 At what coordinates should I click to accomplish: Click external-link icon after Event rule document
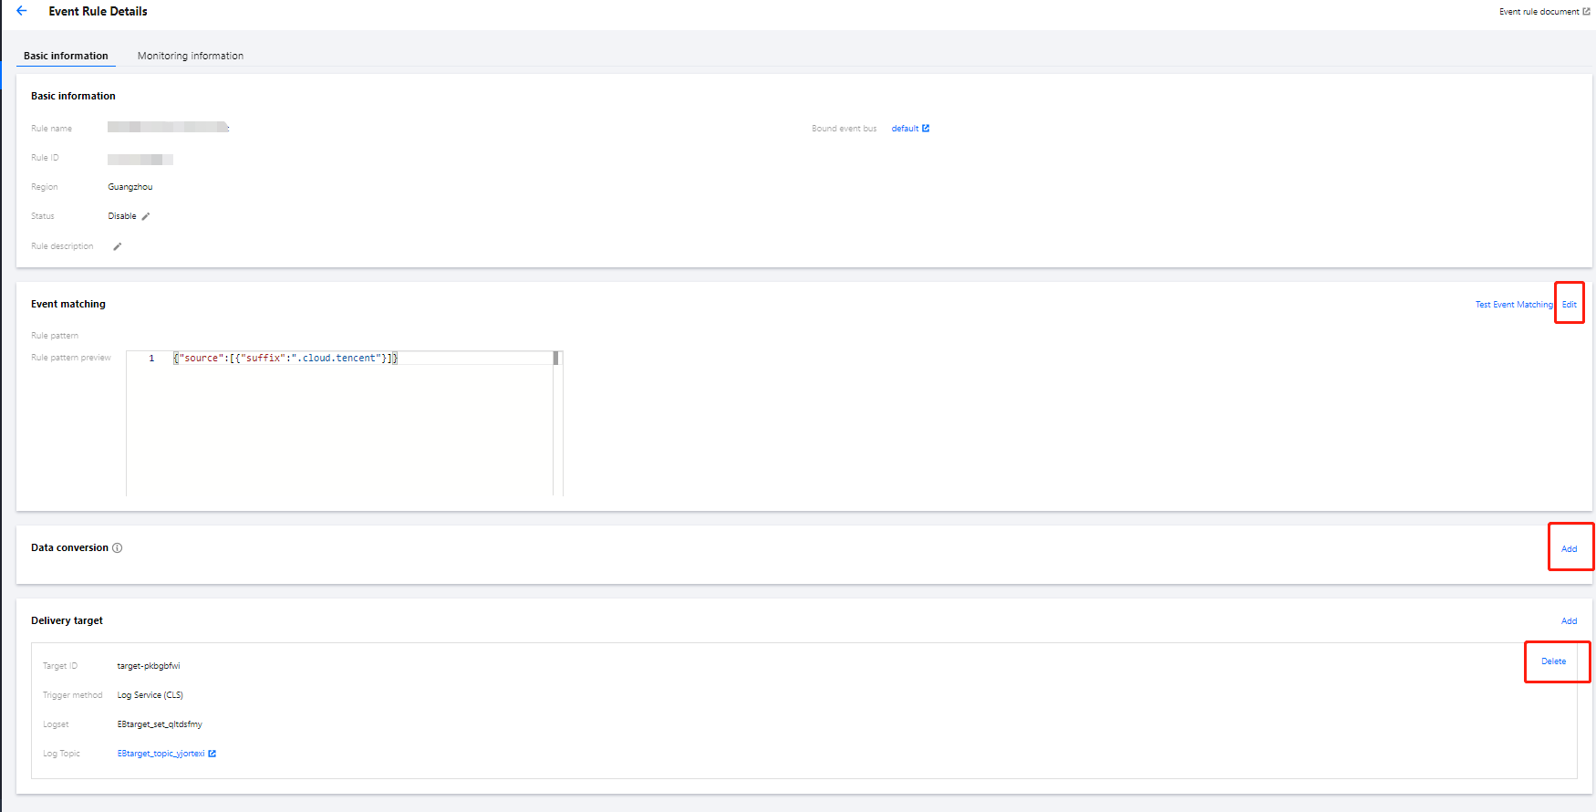[x=1586, y=12]
